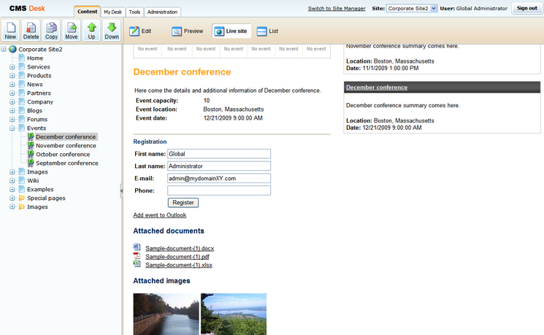Select November conference in the tree
This screenshot has width=544, height=335.
pyautogui.click(x=66, y=145)
